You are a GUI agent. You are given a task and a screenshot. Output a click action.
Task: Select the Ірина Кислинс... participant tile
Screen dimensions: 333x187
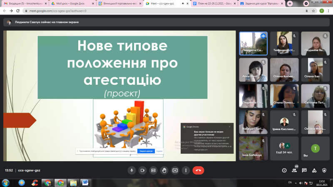click(x=284, y=122)
